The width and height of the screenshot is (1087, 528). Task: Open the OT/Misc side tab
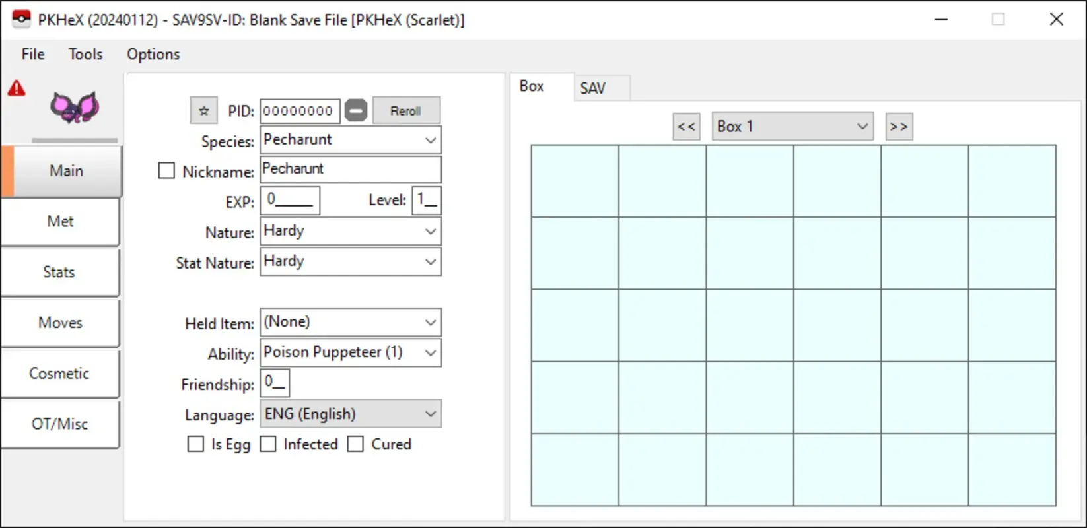click(x=60, y=424)
